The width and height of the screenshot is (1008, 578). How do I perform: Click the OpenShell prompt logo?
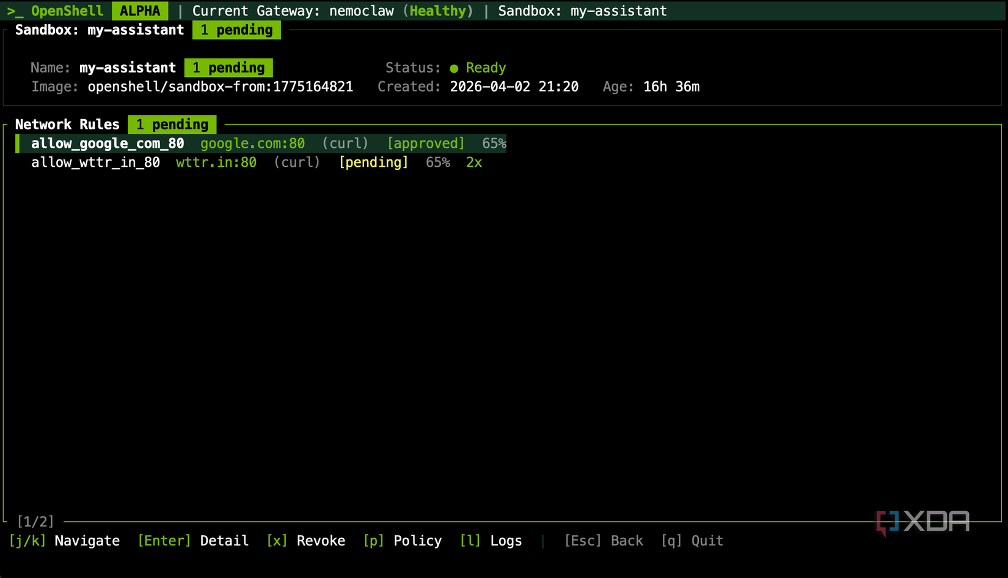[x=55, y=11]
